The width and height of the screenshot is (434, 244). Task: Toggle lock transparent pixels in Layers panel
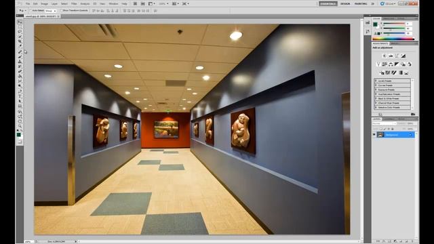click(381, 129)
